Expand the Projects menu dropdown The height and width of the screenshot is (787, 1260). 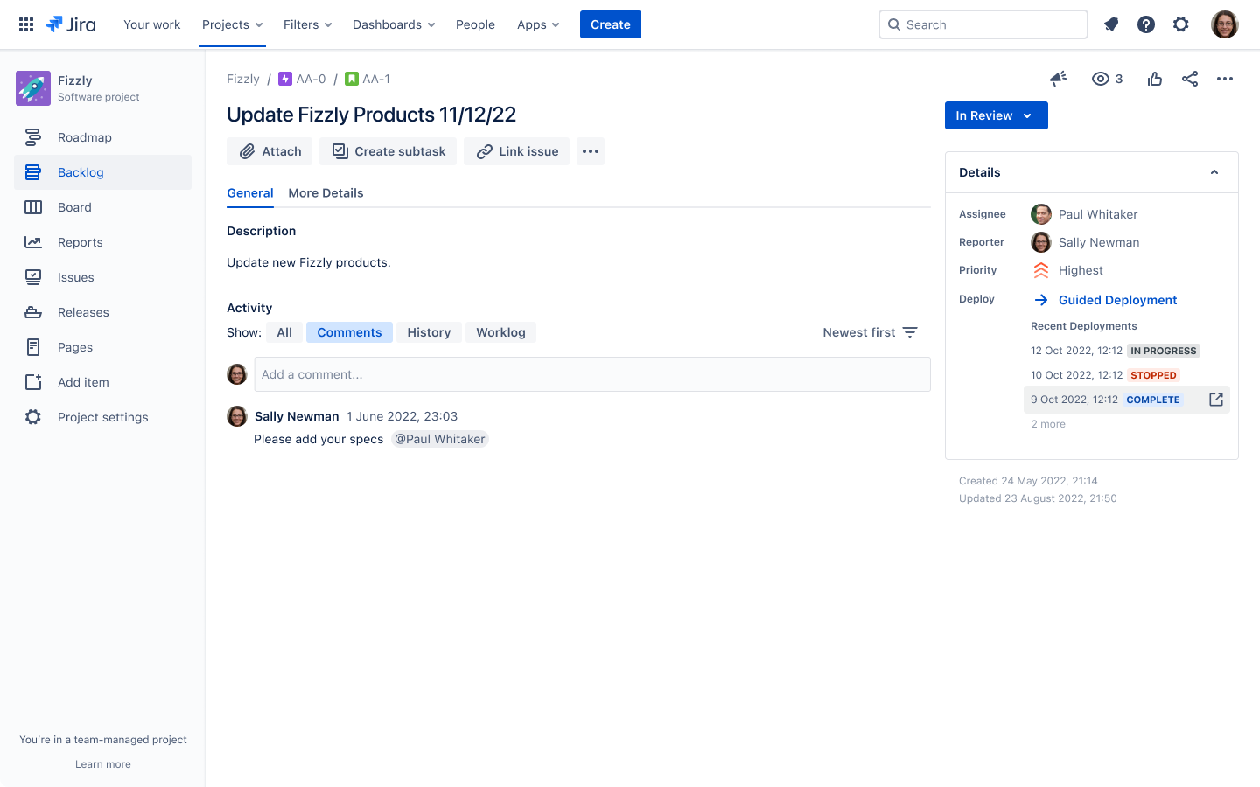pyautogui.click(x=232, y=24)
